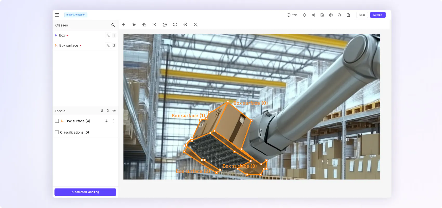442x208 pixels.
Task: Search the Classes list
Action: click(x=113, y=25)
